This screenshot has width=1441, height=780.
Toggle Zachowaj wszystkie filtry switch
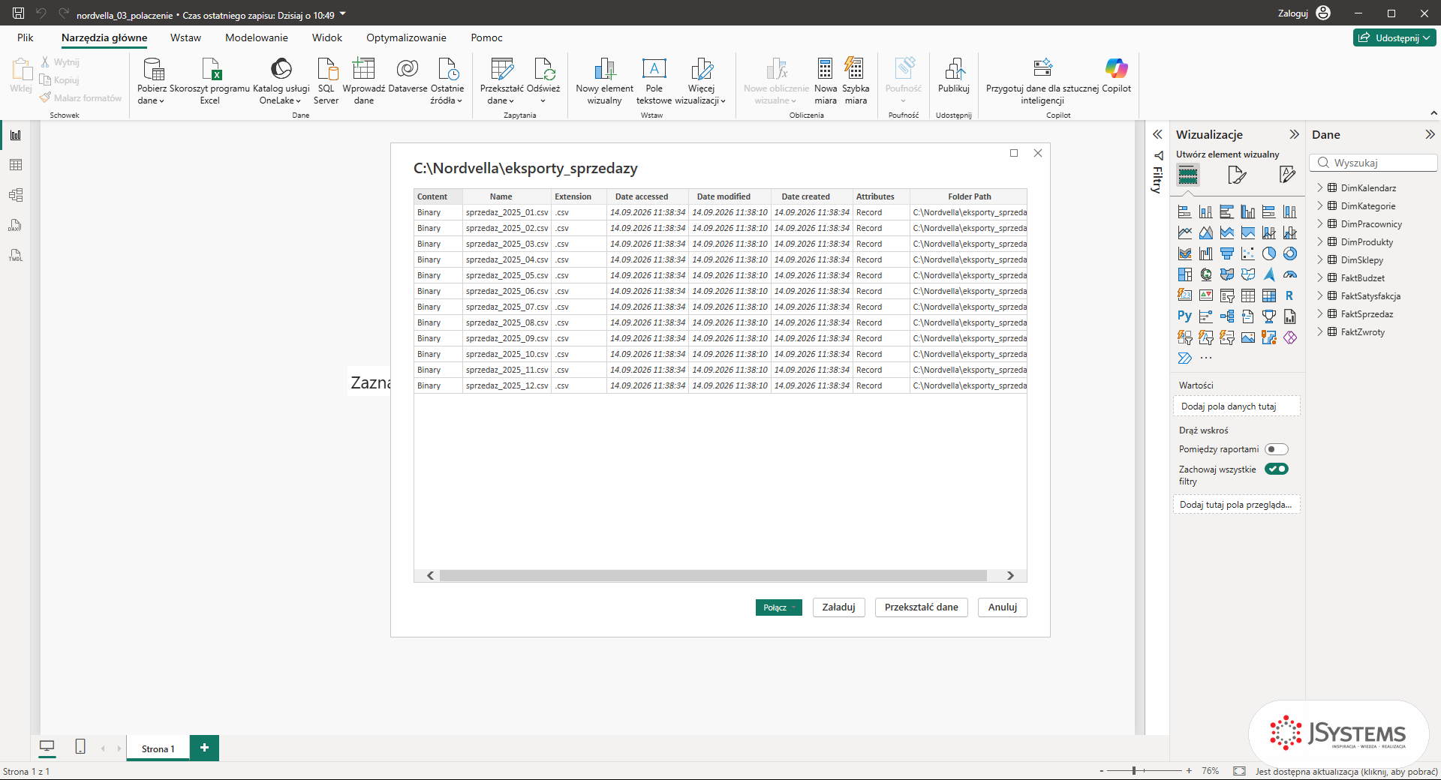[1276, 469]
